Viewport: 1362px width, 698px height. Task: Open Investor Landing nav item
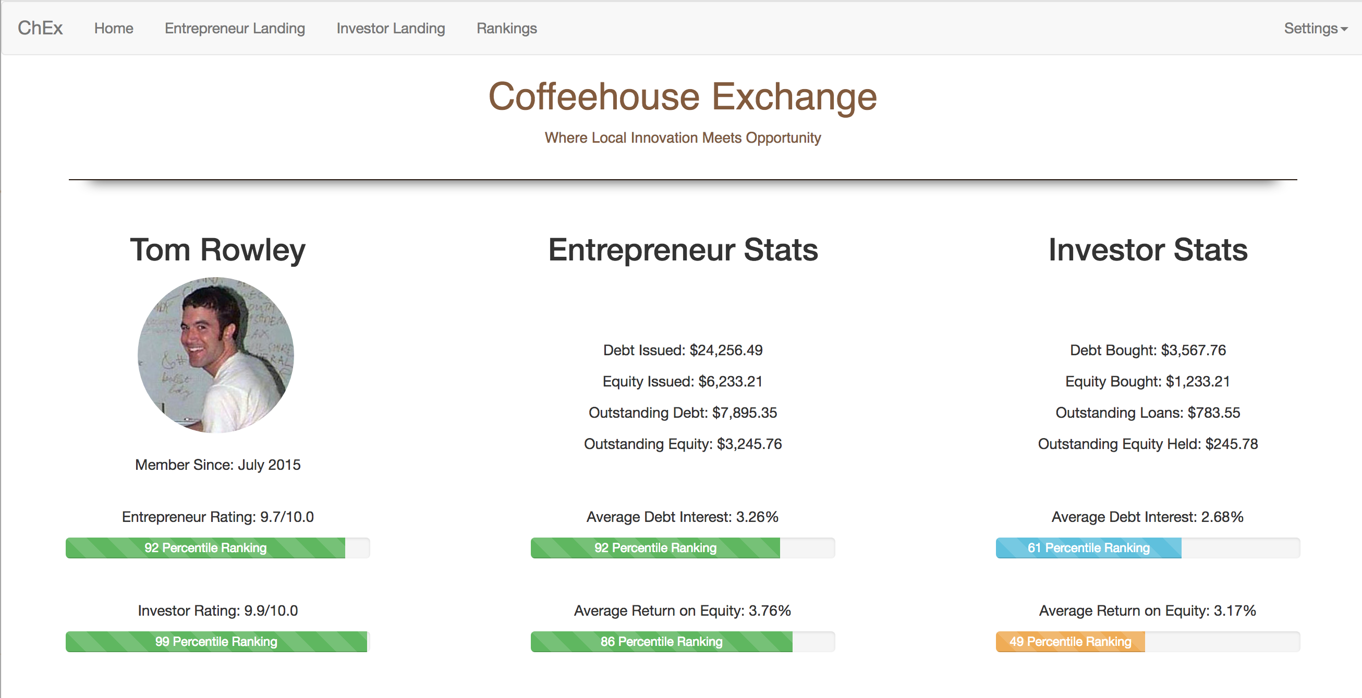pos(391,28)
